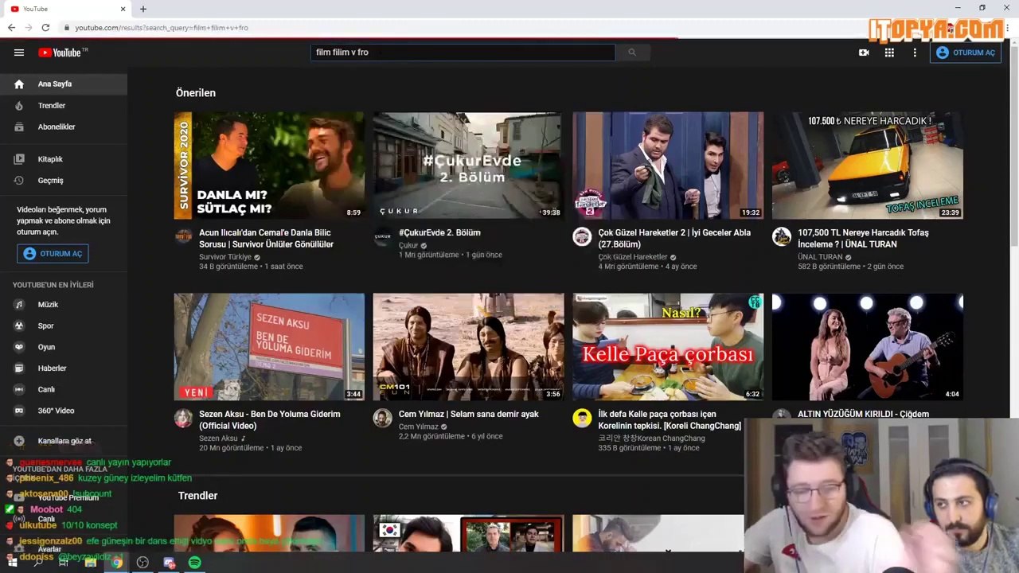Click the sidebar OTURUM AÇ button

pyautogui.click(x=53, y=254)
